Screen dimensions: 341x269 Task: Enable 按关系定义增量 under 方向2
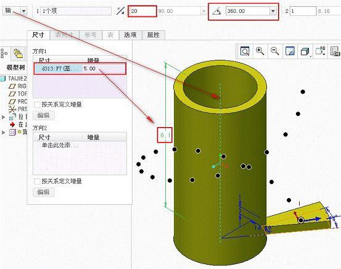(37, 181)
